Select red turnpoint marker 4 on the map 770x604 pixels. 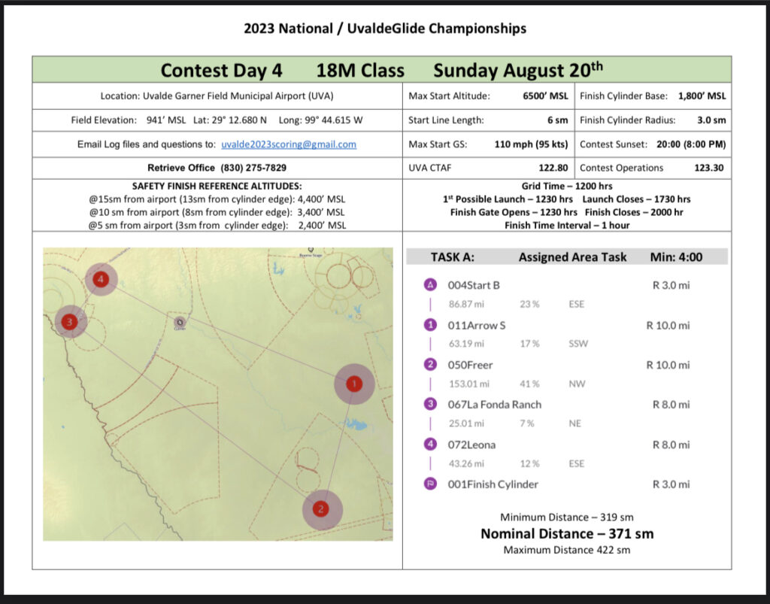[102, 280]
